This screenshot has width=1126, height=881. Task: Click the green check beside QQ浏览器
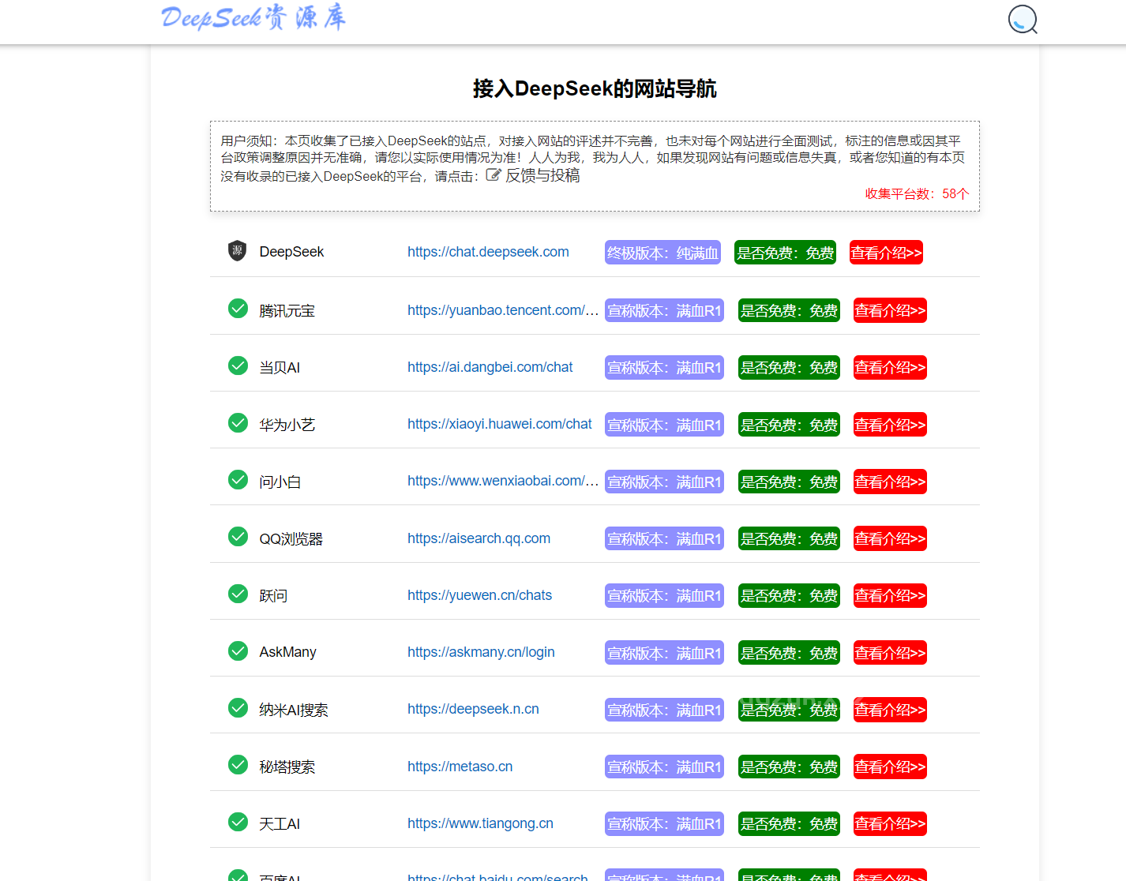pyautogui.click(x=238, y=537)
